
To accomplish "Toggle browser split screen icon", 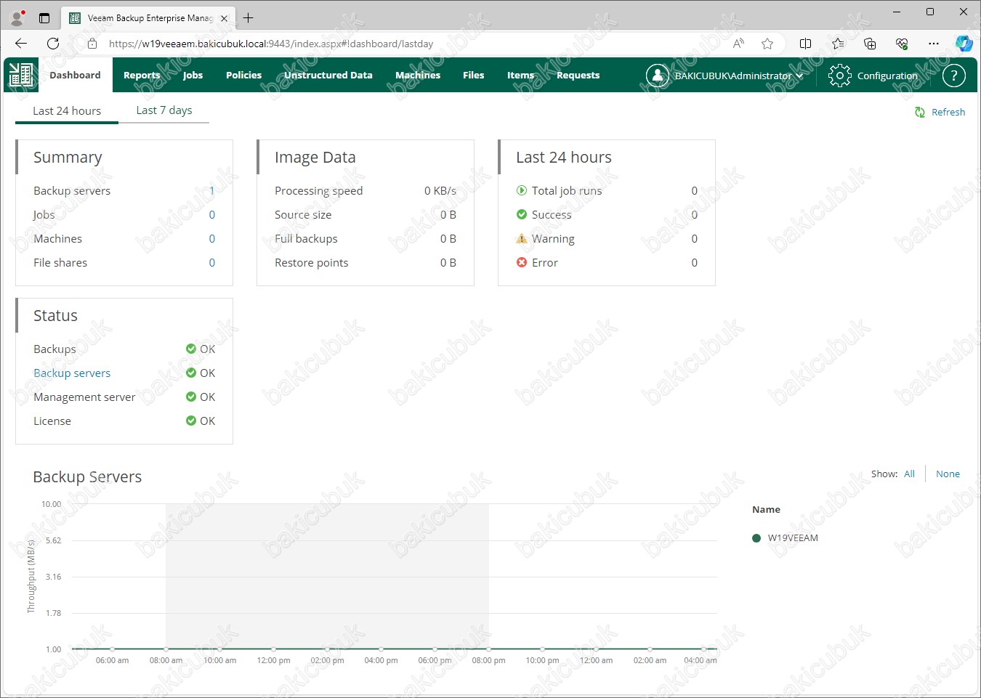I will pyautogui.click(x=805, y=44).
